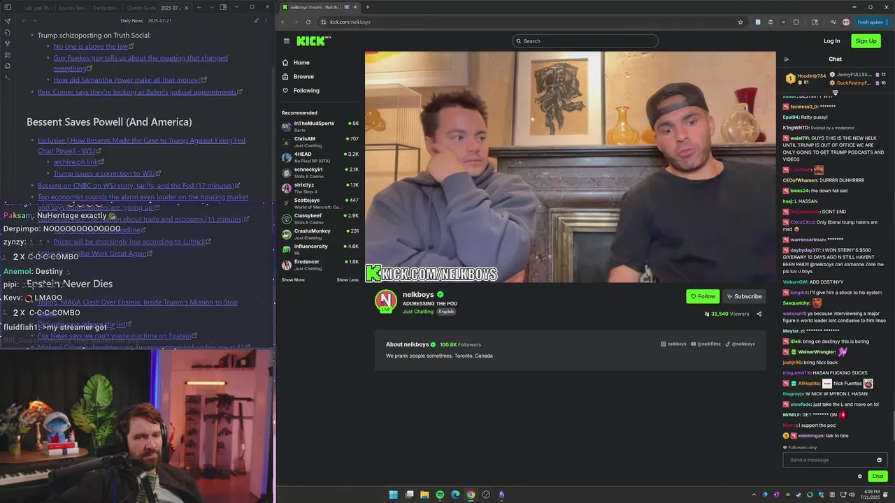Open the @nelkfilmz YouTube link

click(x=706, y=344)
